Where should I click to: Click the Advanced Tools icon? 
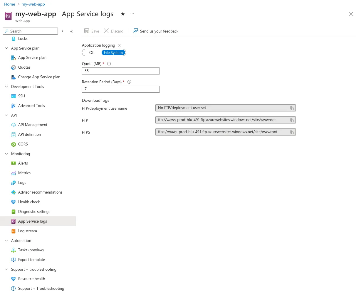(x=13, y=106)
